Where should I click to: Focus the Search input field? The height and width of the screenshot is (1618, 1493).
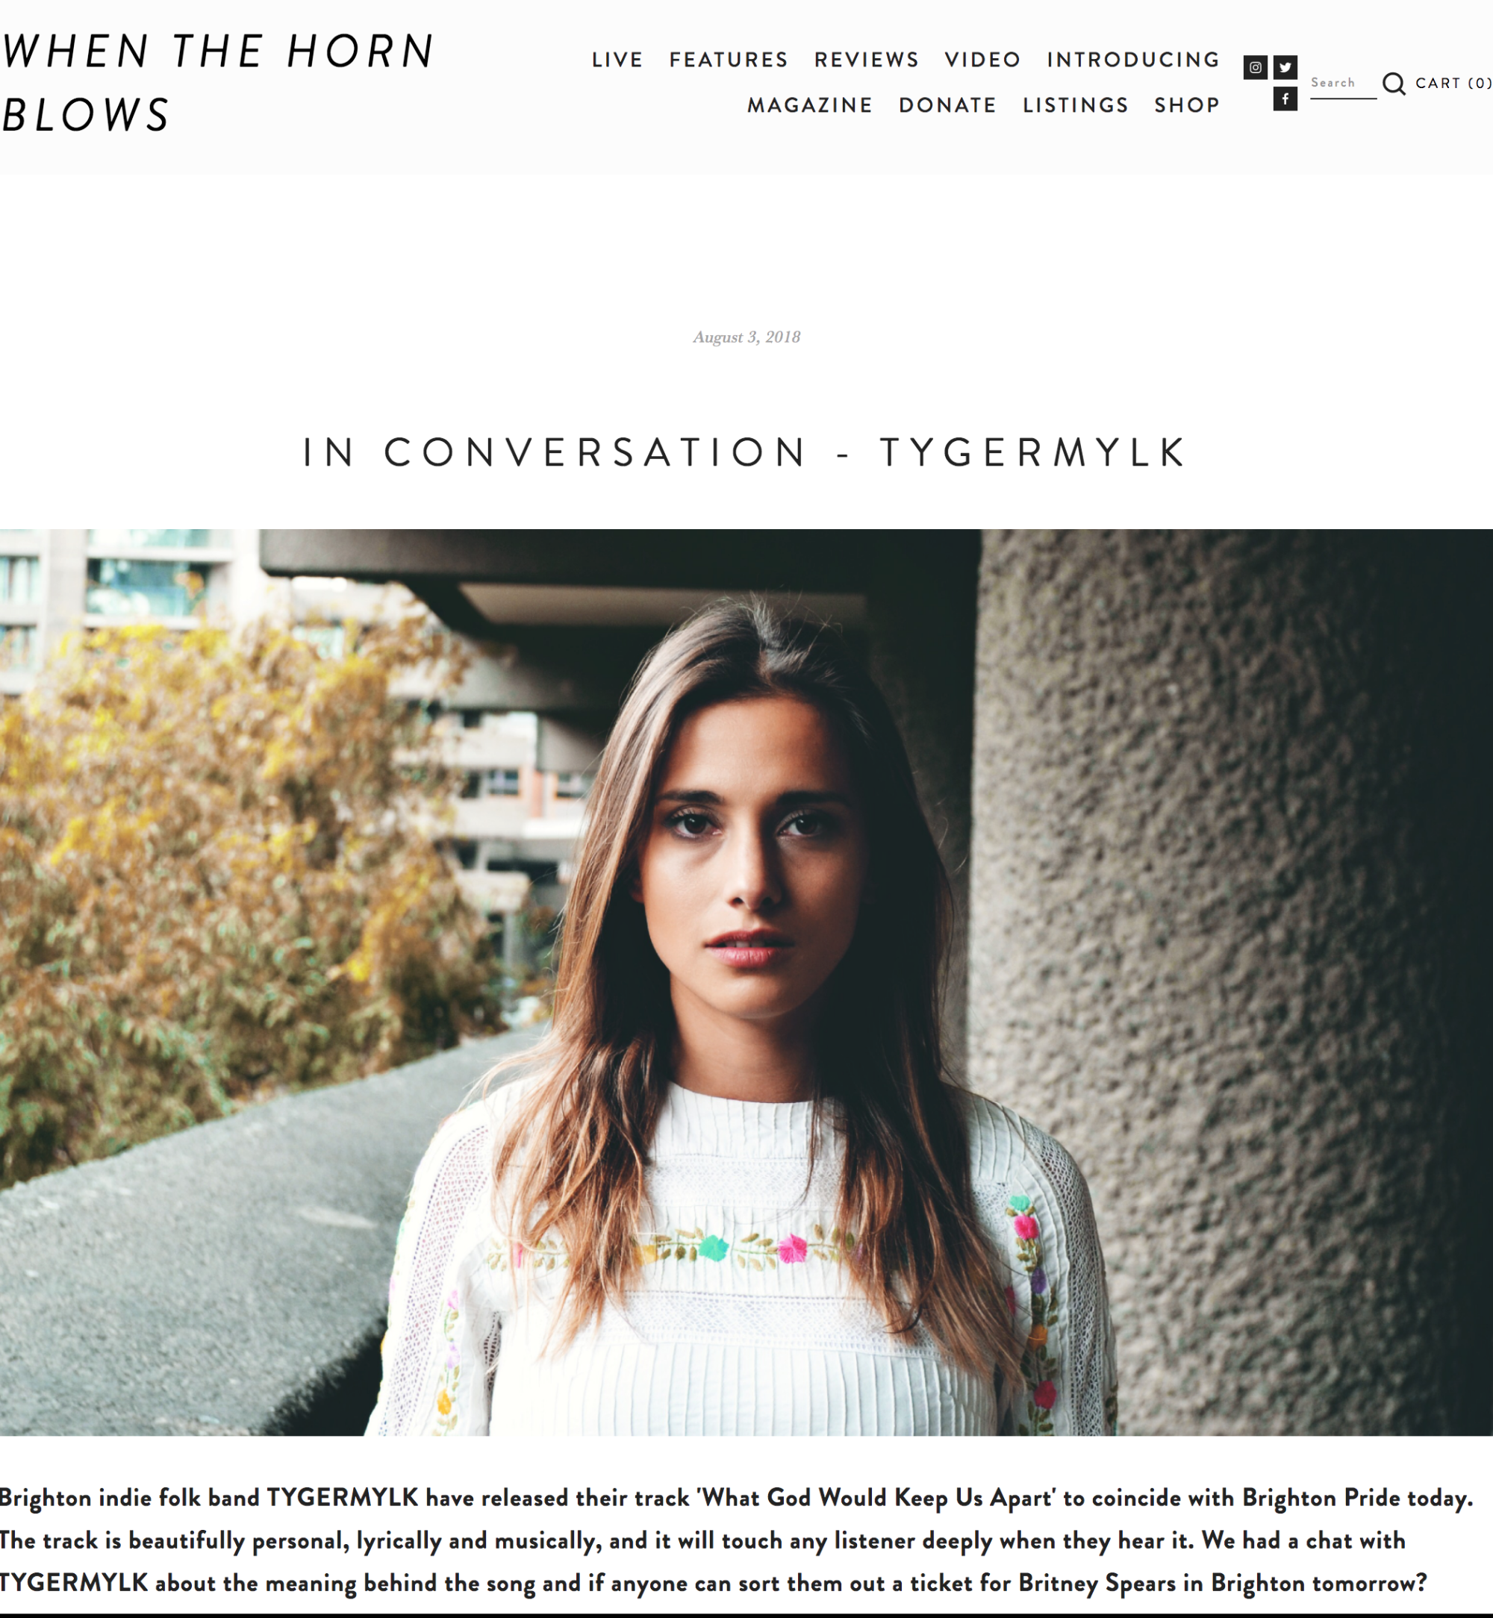(x=1343, y=83)
